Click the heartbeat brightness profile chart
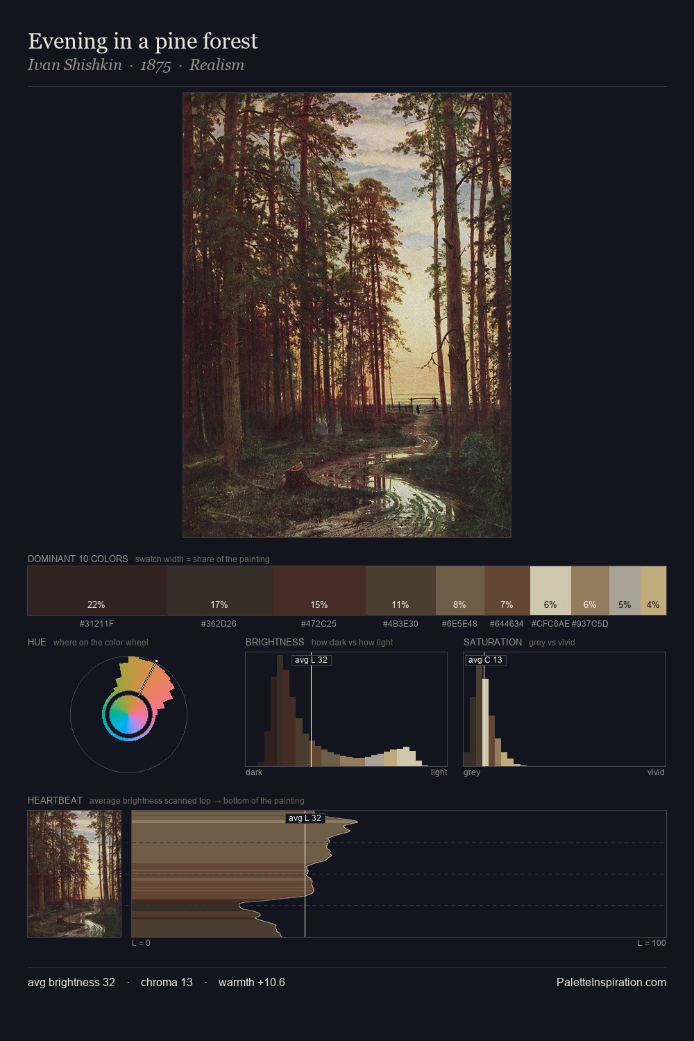 (399, 874)
